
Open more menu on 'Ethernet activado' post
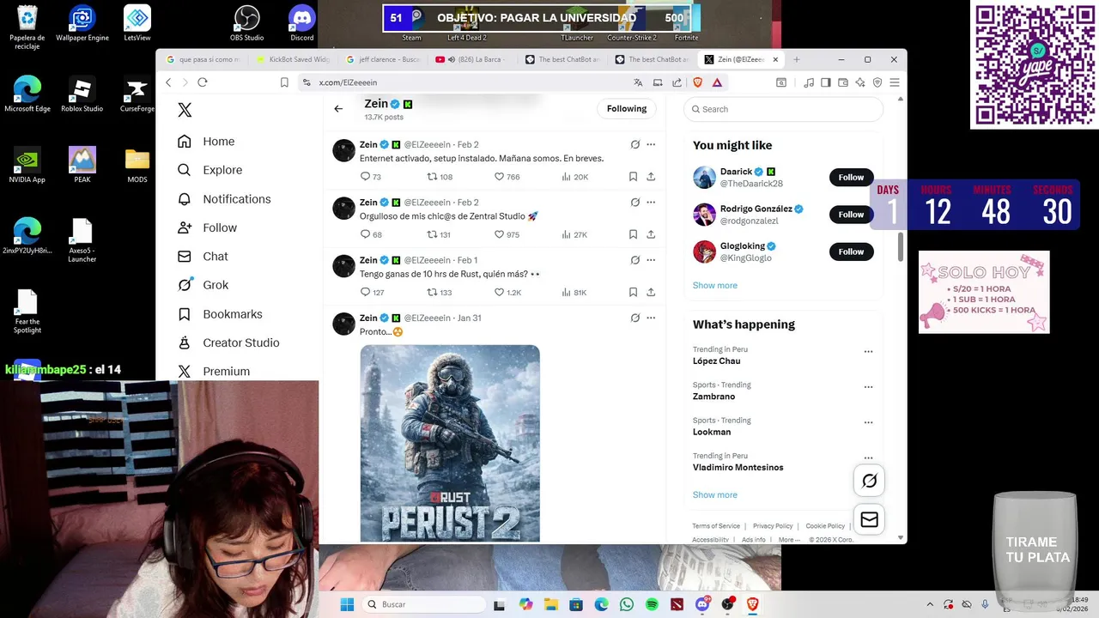[651, 144]
